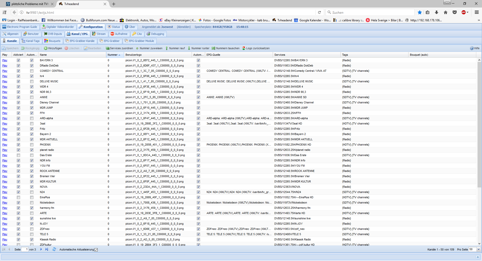Click Nummer runter arrow button
Screen dimensions: 482x261
[x=199, y=48]
